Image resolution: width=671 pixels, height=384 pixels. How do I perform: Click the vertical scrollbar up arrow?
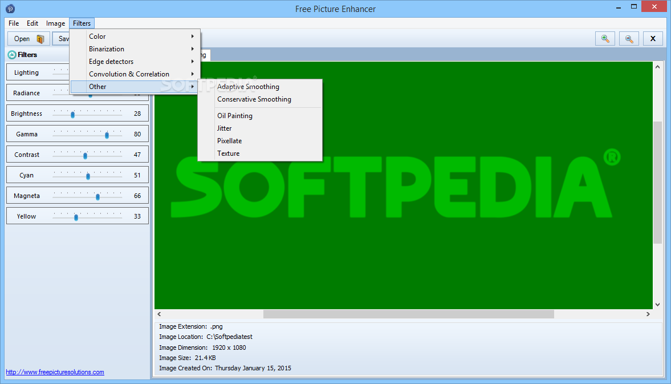pyautogui.click(x=657, y=67)
